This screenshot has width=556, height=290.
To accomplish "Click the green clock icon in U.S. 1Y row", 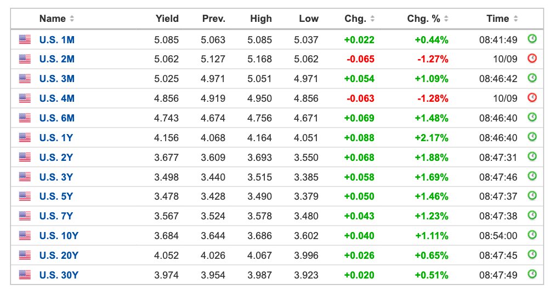I will [532, 136].
